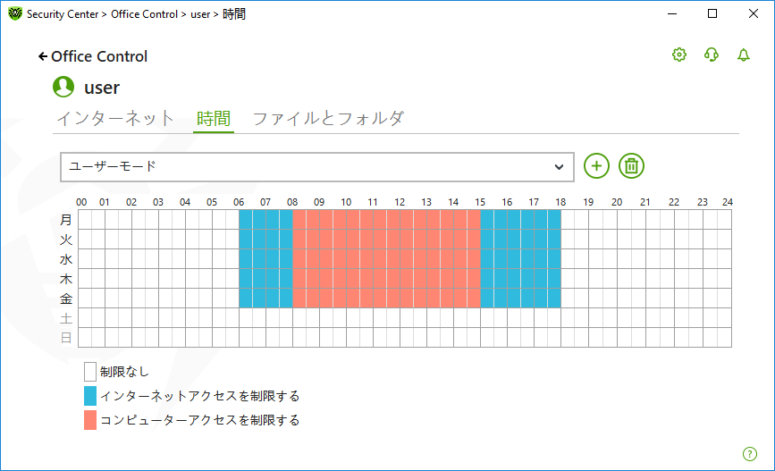Viewport: 775px width, 471px height.
Task: Click the green user avatar icon
Action: coord(63,87)
